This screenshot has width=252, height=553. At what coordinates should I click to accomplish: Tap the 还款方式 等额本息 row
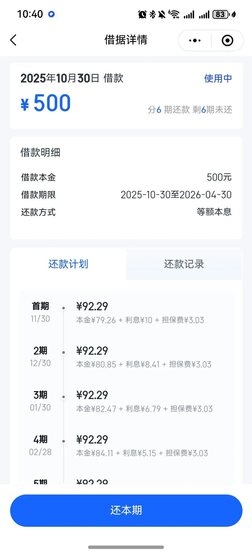(x=126, y=212)
